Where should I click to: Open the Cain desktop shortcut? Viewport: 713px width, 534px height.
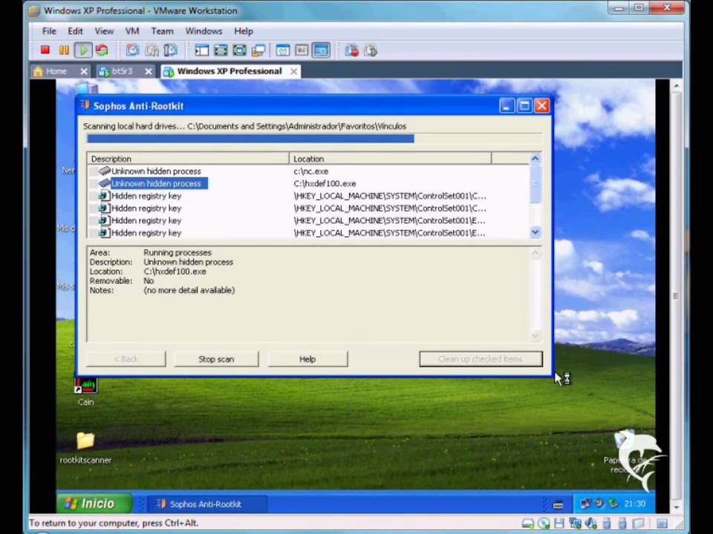click(x=85, y=392)
